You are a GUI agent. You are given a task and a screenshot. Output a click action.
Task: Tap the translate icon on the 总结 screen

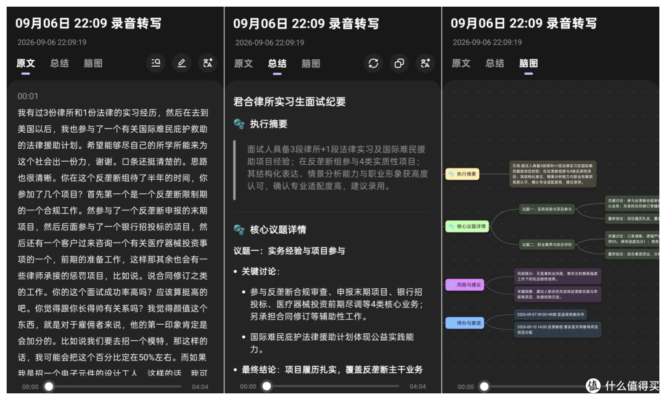pyautogui.click(x=425, y=64)
